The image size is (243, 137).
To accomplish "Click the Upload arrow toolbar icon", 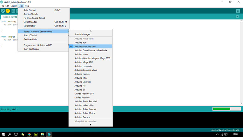I will coord(8,11).
